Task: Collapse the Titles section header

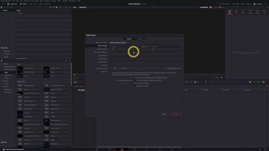Action: point(69,64)
